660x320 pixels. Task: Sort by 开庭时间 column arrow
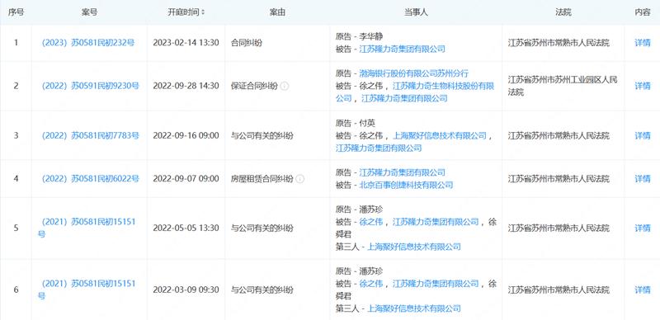coord(203,12)
